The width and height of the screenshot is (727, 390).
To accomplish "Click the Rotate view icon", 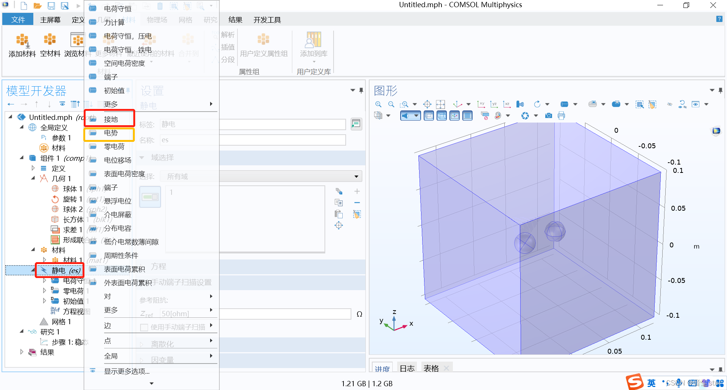I will [x=537, y=104].
